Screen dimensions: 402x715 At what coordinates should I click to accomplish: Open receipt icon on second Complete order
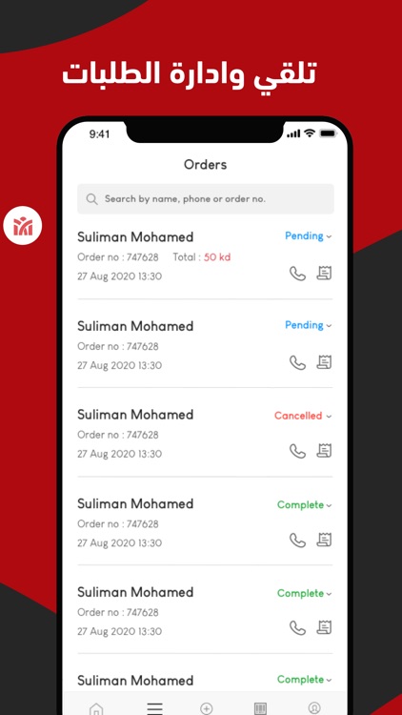click(324, 627)
